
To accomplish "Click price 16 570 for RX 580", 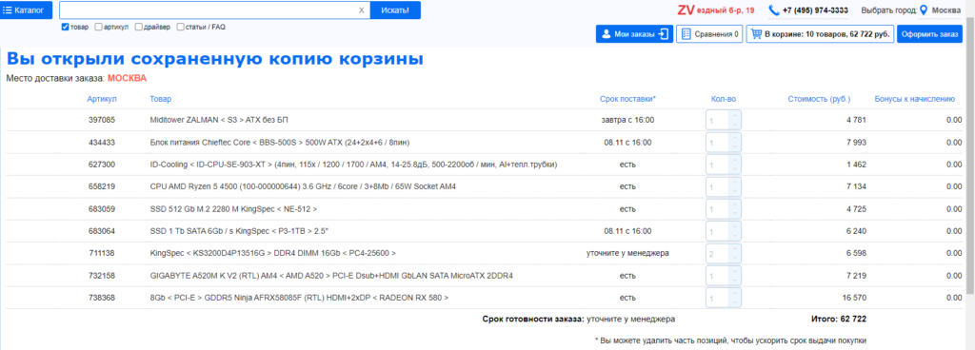I will [x=854, y=298].
